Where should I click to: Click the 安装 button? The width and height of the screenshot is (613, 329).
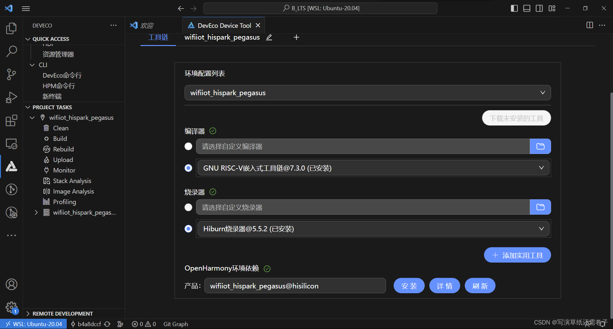(x=409, y=286)
